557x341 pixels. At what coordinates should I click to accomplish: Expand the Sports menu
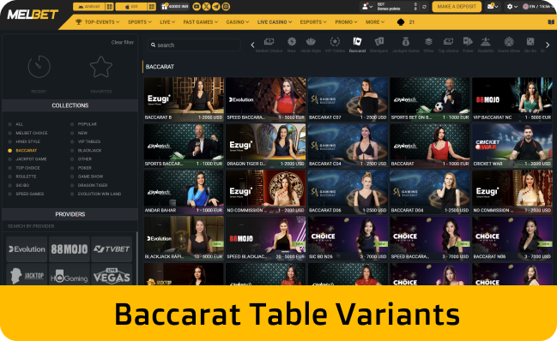[x=140, y=22]
